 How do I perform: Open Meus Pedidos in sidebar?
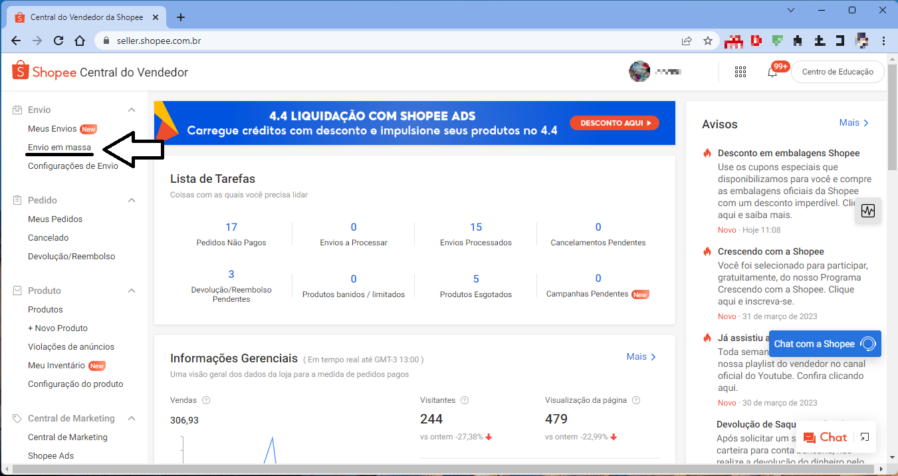coord(55,219)
